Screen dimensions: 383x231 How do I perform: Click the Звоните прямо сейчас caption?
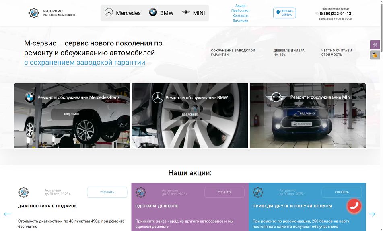(336, 9)
